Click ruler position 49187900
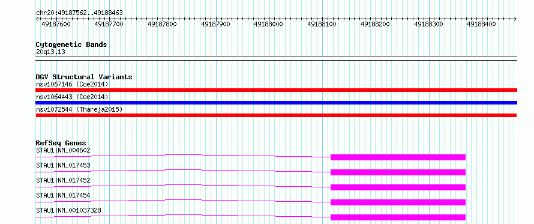Screen dimensions: 534x224 point(215,24)
